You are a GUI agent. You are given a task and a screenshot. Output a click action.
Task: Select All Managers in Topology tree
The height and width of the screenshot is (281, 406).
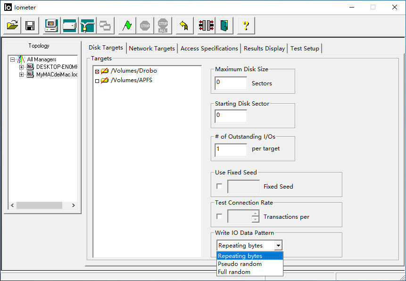pyautogui.click(x=41, y=59)
